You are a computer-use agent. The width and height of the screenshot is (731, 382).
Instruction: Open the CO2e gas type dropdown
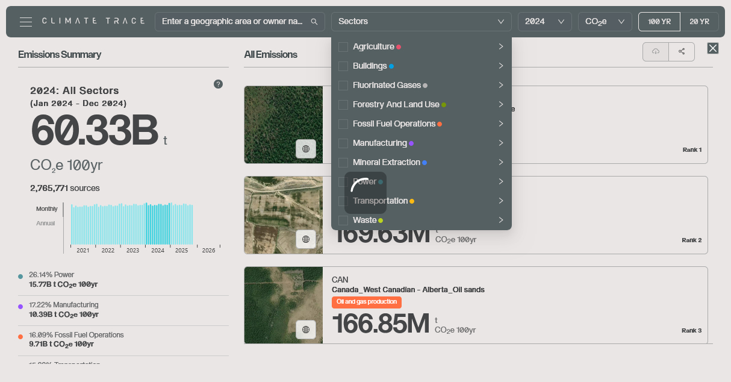click(605, 22)
